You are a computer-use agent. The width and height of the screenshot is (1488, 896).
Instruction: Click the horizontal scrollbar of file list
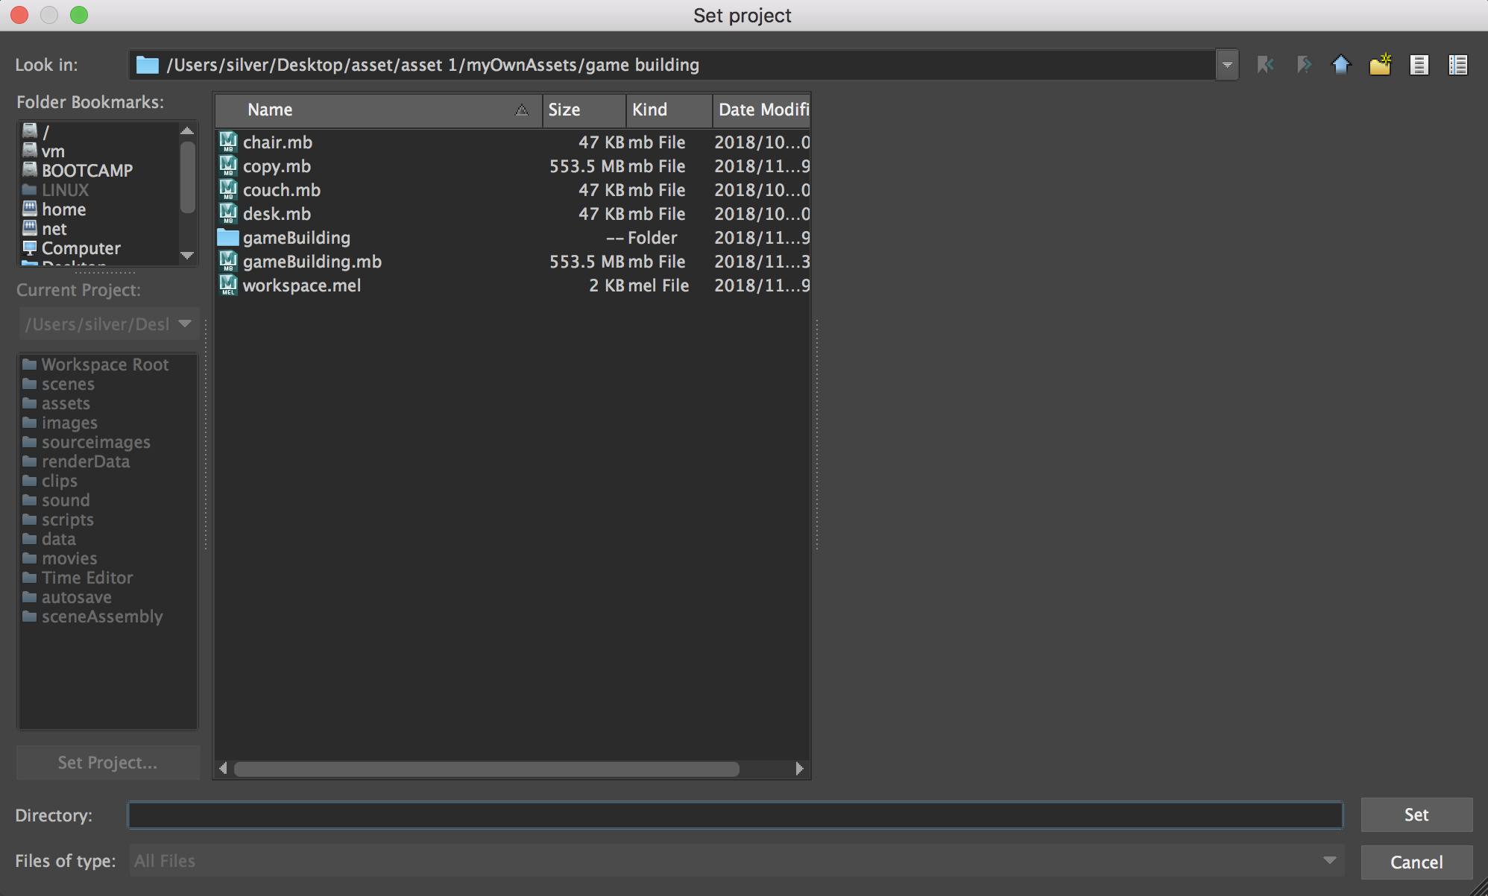[486, 769]
